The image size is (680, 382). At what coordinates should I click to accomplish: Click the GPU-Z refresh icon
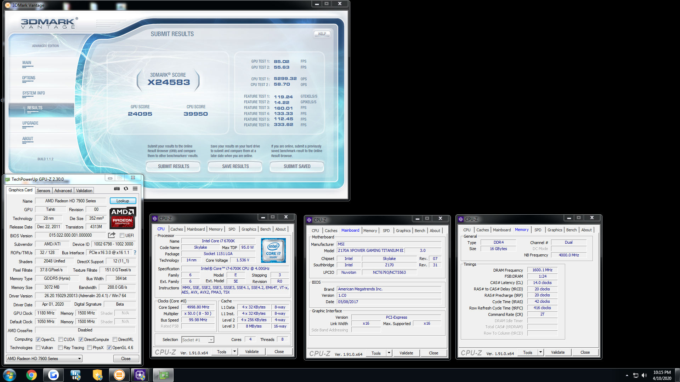coord(126,189)
